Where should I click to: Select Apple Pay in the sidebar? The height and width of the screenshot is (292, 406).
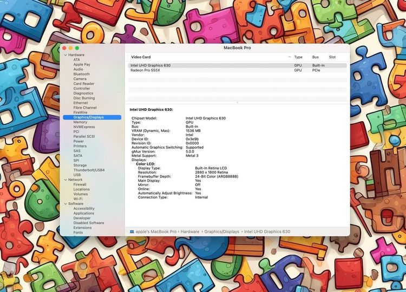pyautogui.click(x=82, y=64)
